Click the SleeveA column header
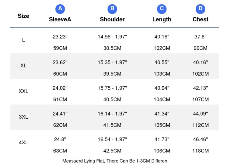 [x=60, y=19]
